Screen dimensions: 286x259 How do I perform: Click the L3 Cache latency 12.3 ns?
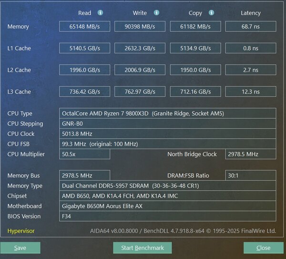[x=251, y=92]
